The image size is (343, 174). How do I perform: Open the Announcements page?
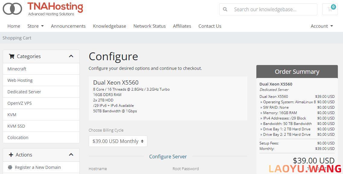click(68, 26)
